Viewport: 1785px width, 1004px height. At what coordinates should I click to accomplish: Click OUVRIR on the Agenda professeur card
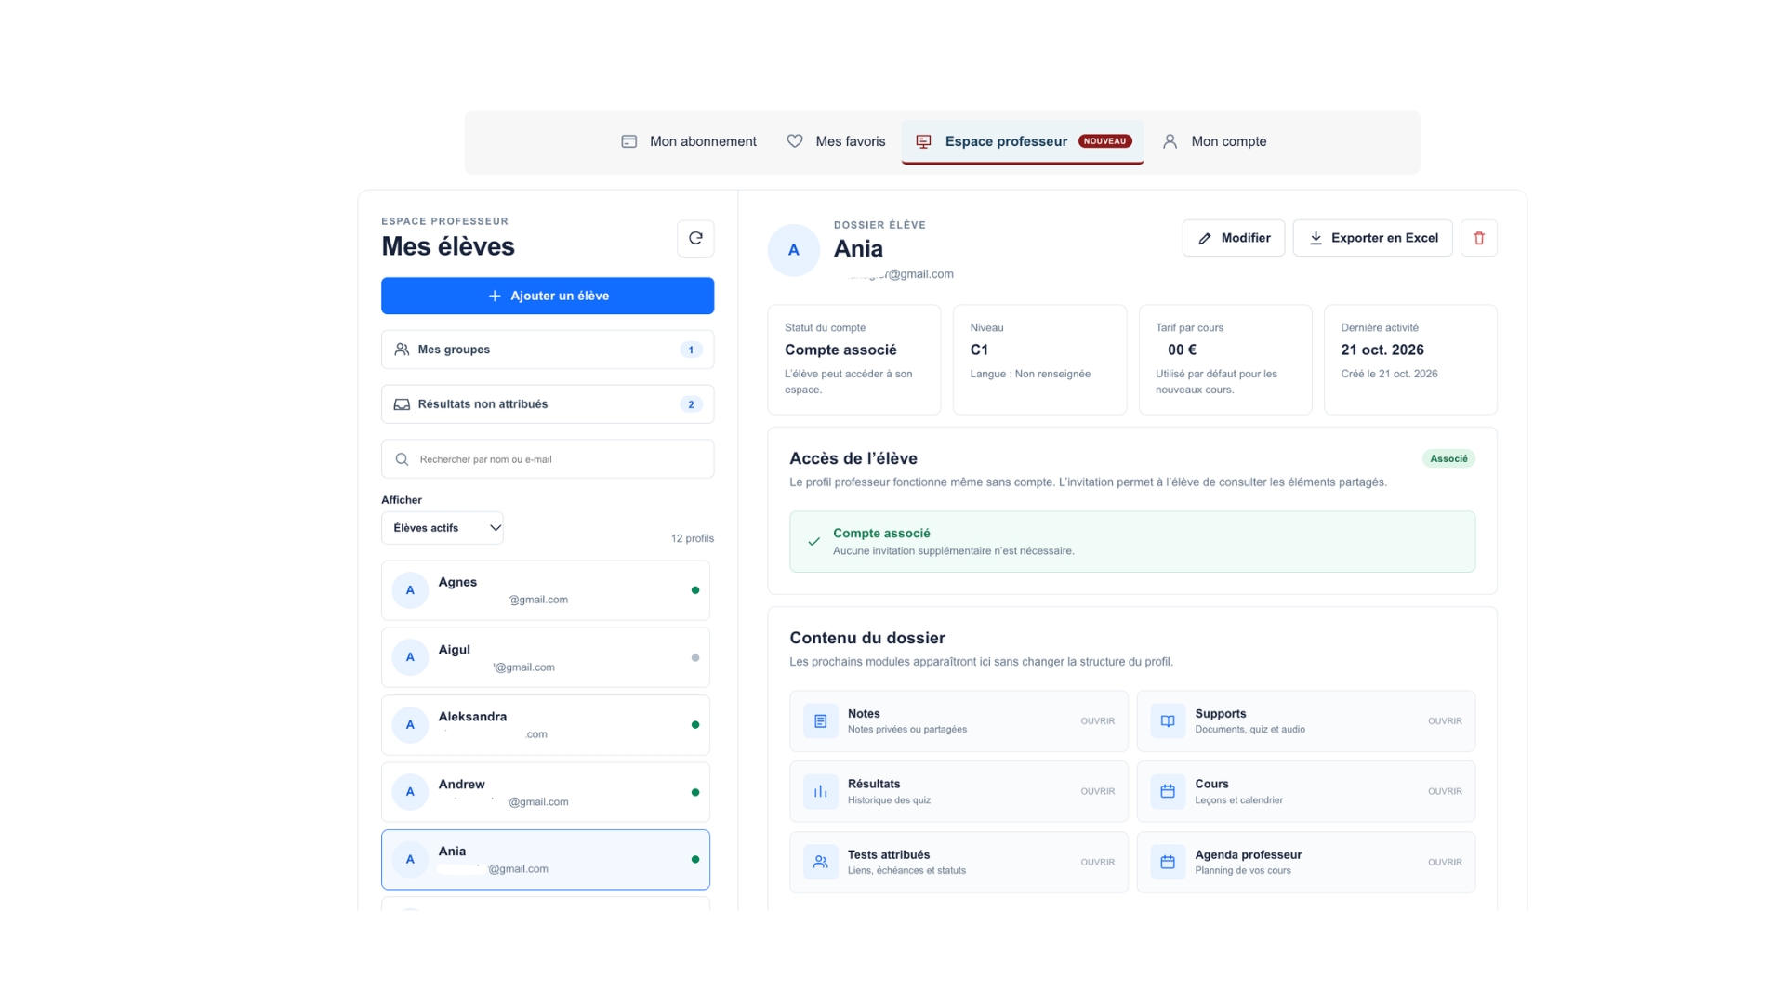(1445, 862)
